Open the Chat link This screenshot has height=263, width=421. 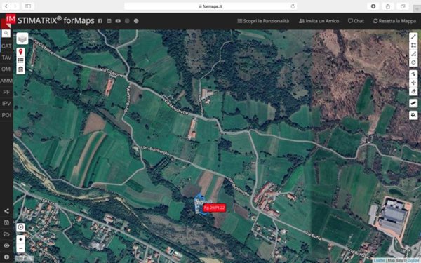[x=356, y=21]
